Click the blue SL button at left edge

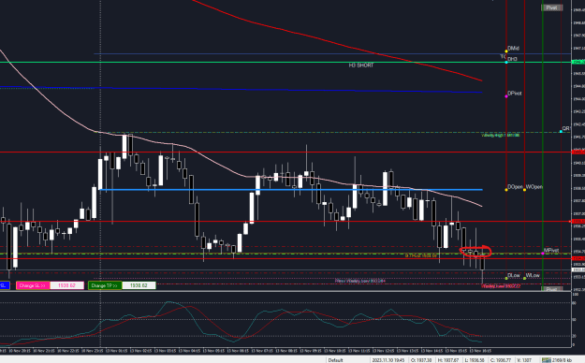(5, 285)
